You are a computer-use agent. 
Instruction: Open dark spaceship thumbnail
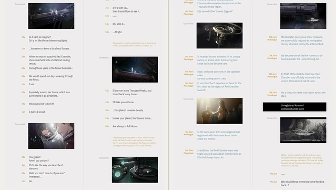(x=303, y=16)
